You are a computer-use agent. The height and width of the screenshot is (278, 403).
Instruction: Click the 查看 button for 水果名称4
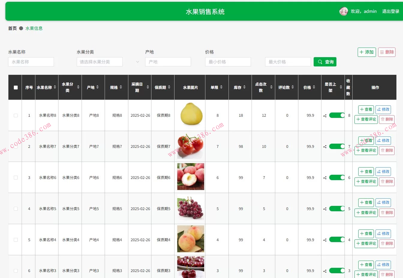click(x=366, y=233)
